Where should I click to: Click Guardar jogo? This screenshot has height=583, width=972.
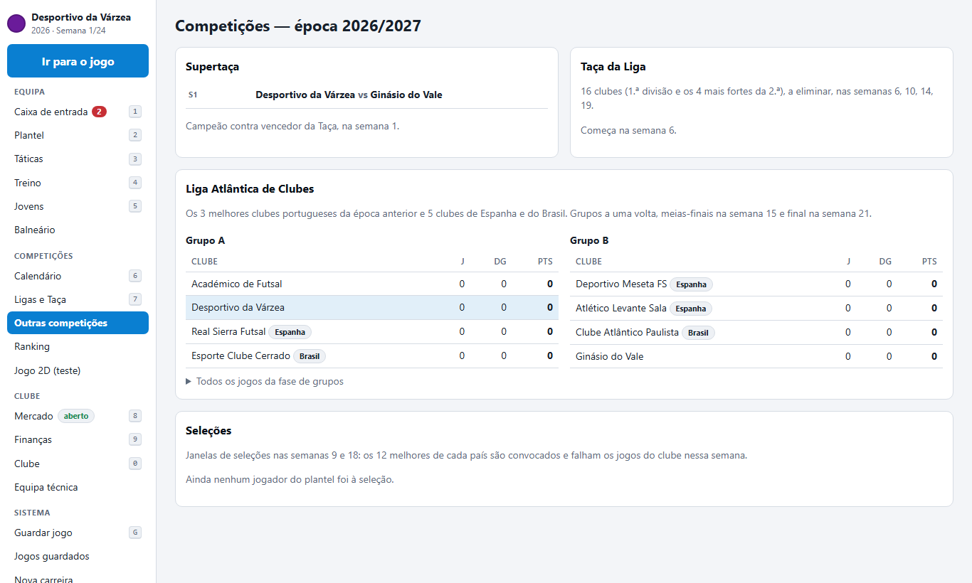pos(78,533)
